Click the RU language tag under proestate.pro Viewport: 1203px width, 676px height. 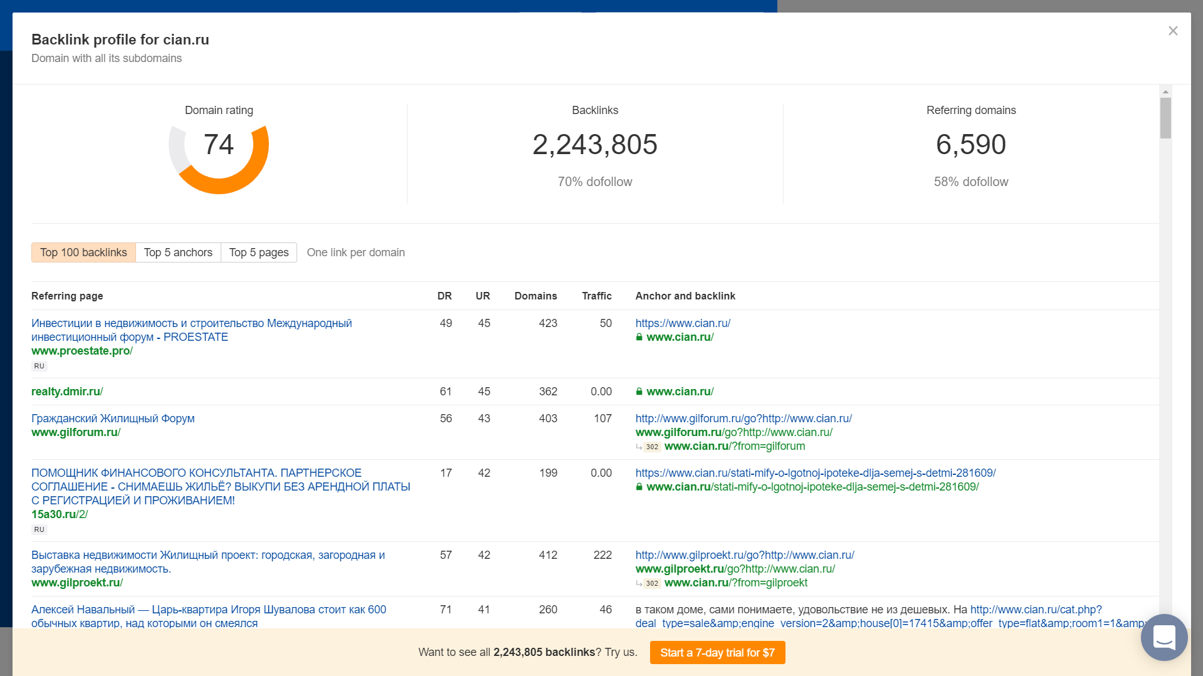(x=39, y=366)
